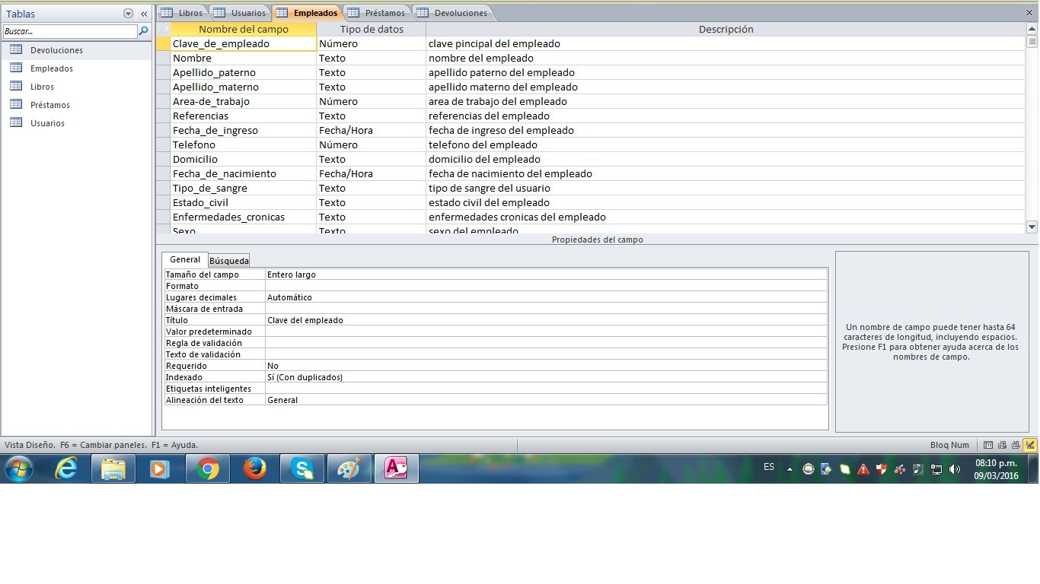Select Design view icon in status bar
This screenshot has height=584, width=1040.
pyautogui.click(x=1030, y=445)
